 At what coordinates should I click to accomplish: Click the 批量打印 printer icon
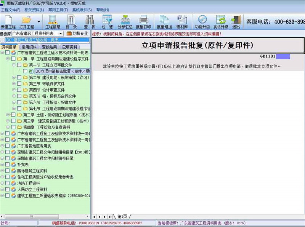click(143, 22)
